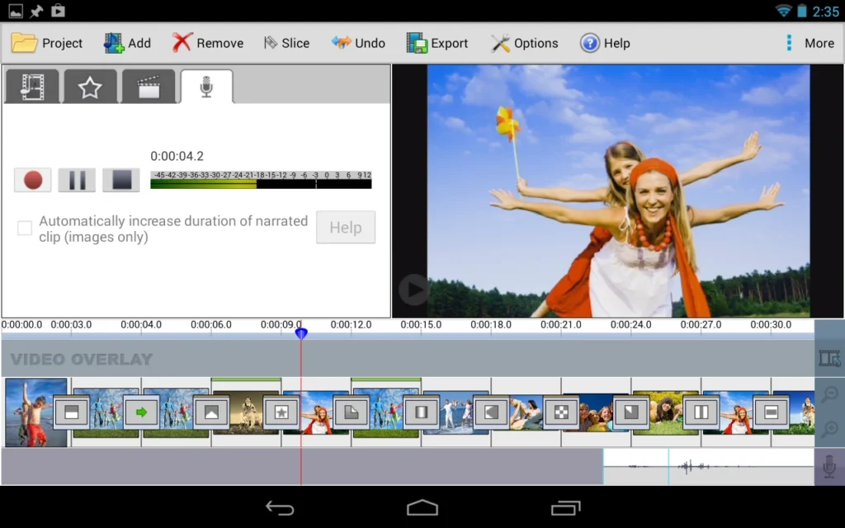Open the Project menu
The height and width of the screenshot is (528, 845).
point(47,43)
